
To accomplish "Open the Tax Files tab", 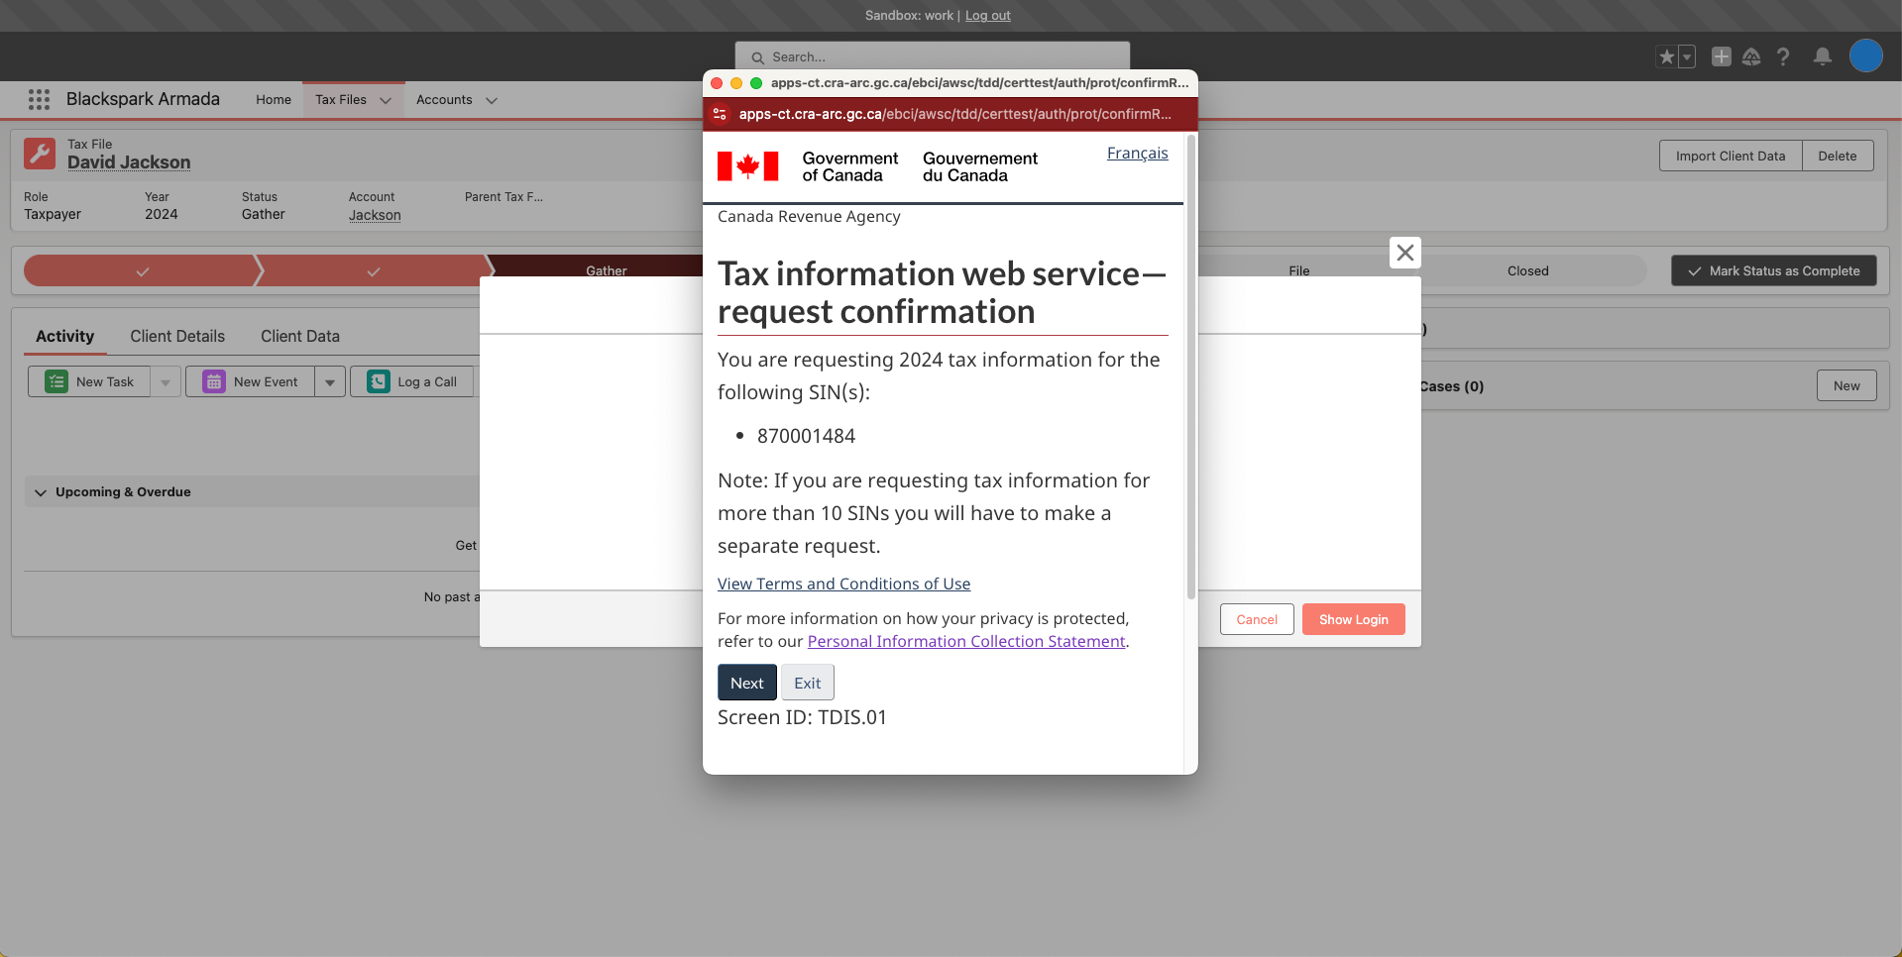I will click(341, 100).
